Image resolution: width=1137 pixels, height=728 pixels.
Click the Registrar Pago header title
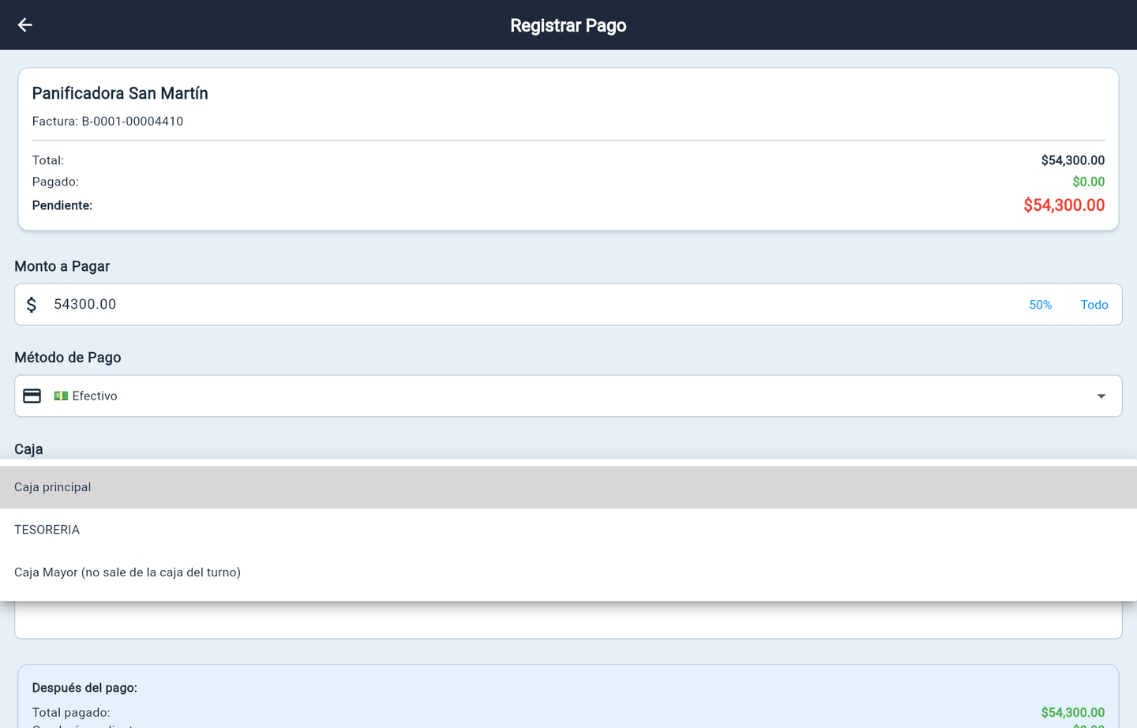(x=568, y=25)
